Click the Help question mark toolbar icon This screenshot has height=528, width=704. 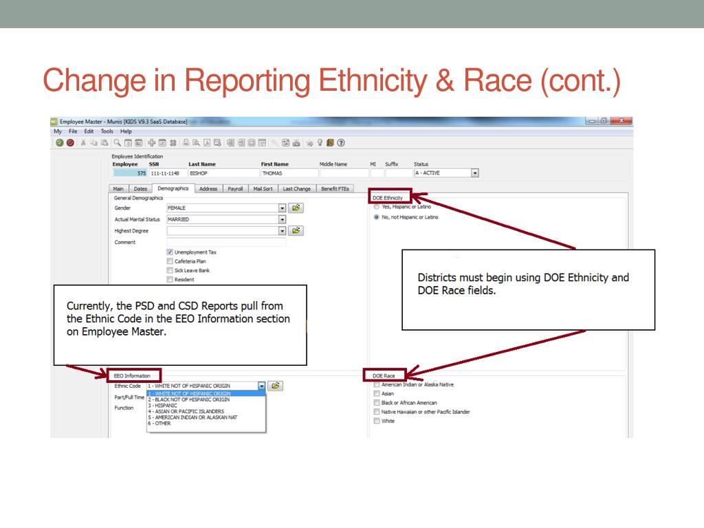click(341, 143)
